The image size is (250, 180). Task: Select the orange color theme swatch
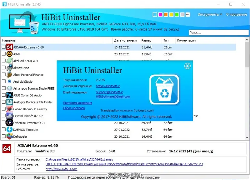[166, 15]
